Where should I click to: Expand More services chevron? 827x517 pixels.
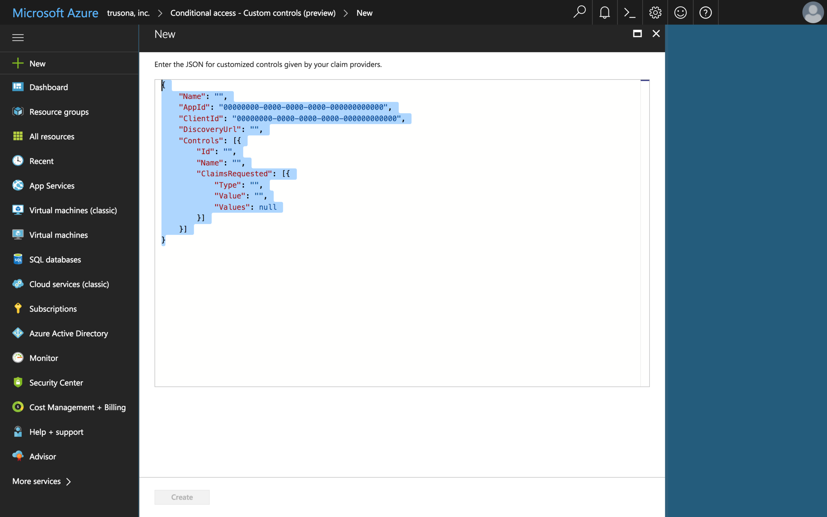(68, 481)
